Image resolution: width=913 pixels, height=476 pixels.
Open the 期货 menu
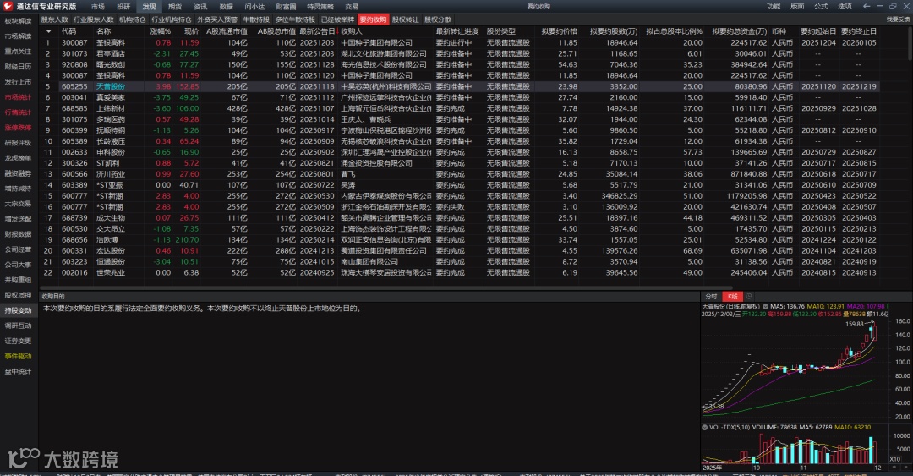(x=175, y=7)
